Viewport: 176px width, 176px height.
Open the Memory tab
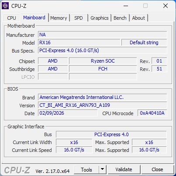[59, 18]
